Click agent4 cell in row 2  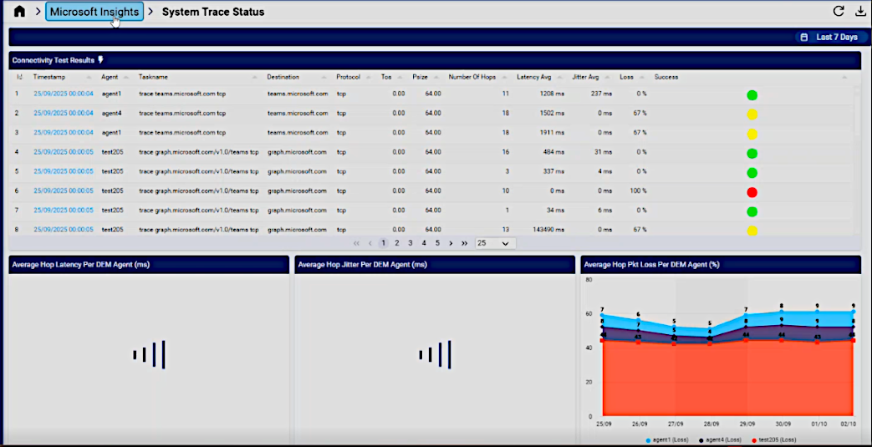click(x=111, y=114)
